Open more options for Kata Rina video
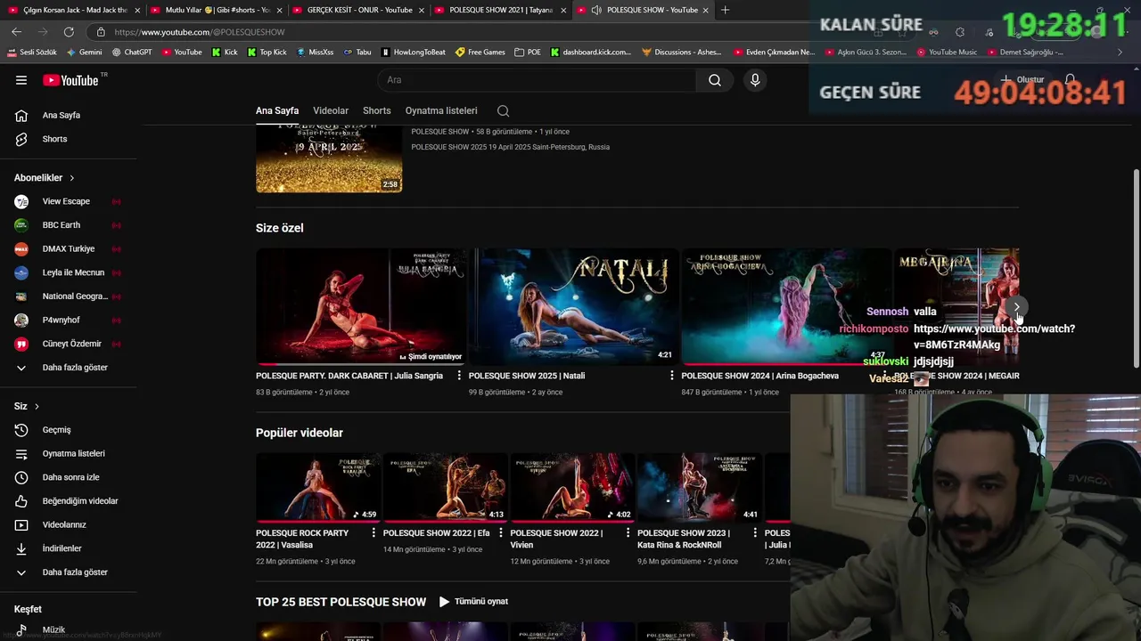The width and height of the screenshot is (1141, 641). coord(755,533)
